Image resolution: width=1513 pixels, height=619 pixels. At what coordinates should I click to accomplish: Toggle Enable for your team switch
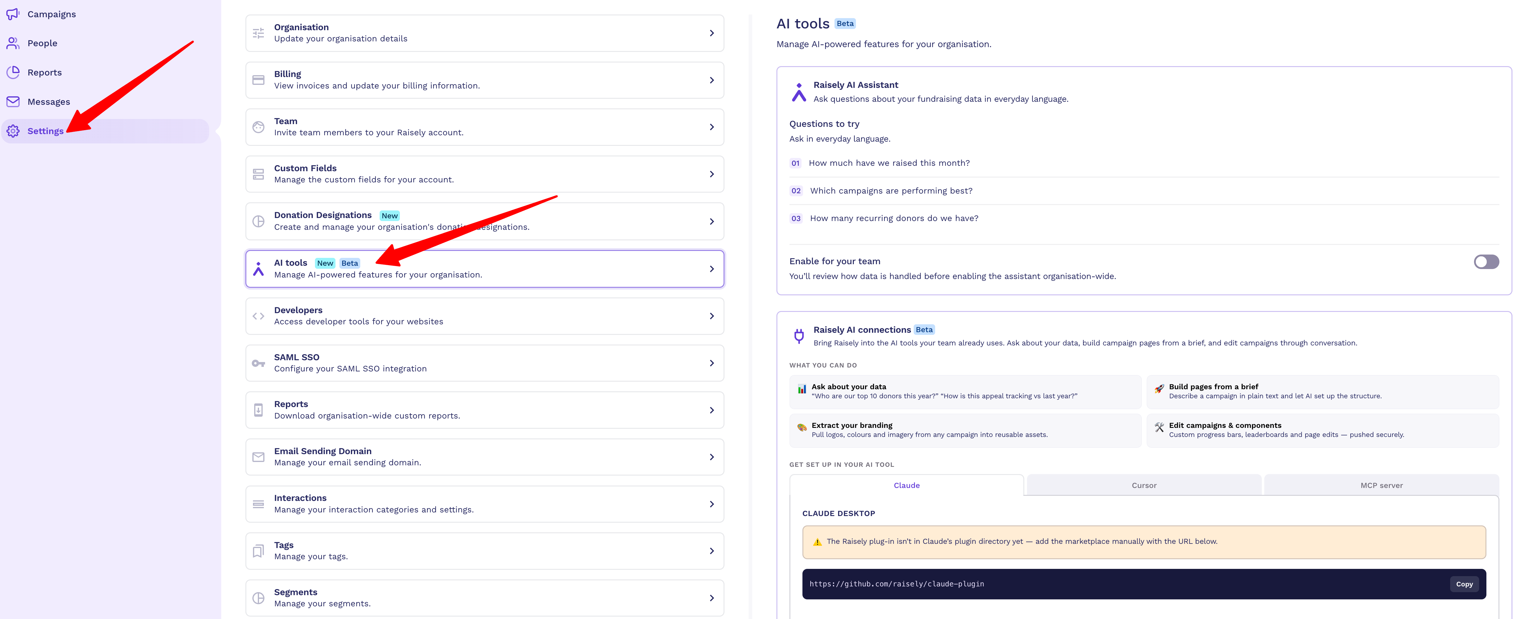1486,262
